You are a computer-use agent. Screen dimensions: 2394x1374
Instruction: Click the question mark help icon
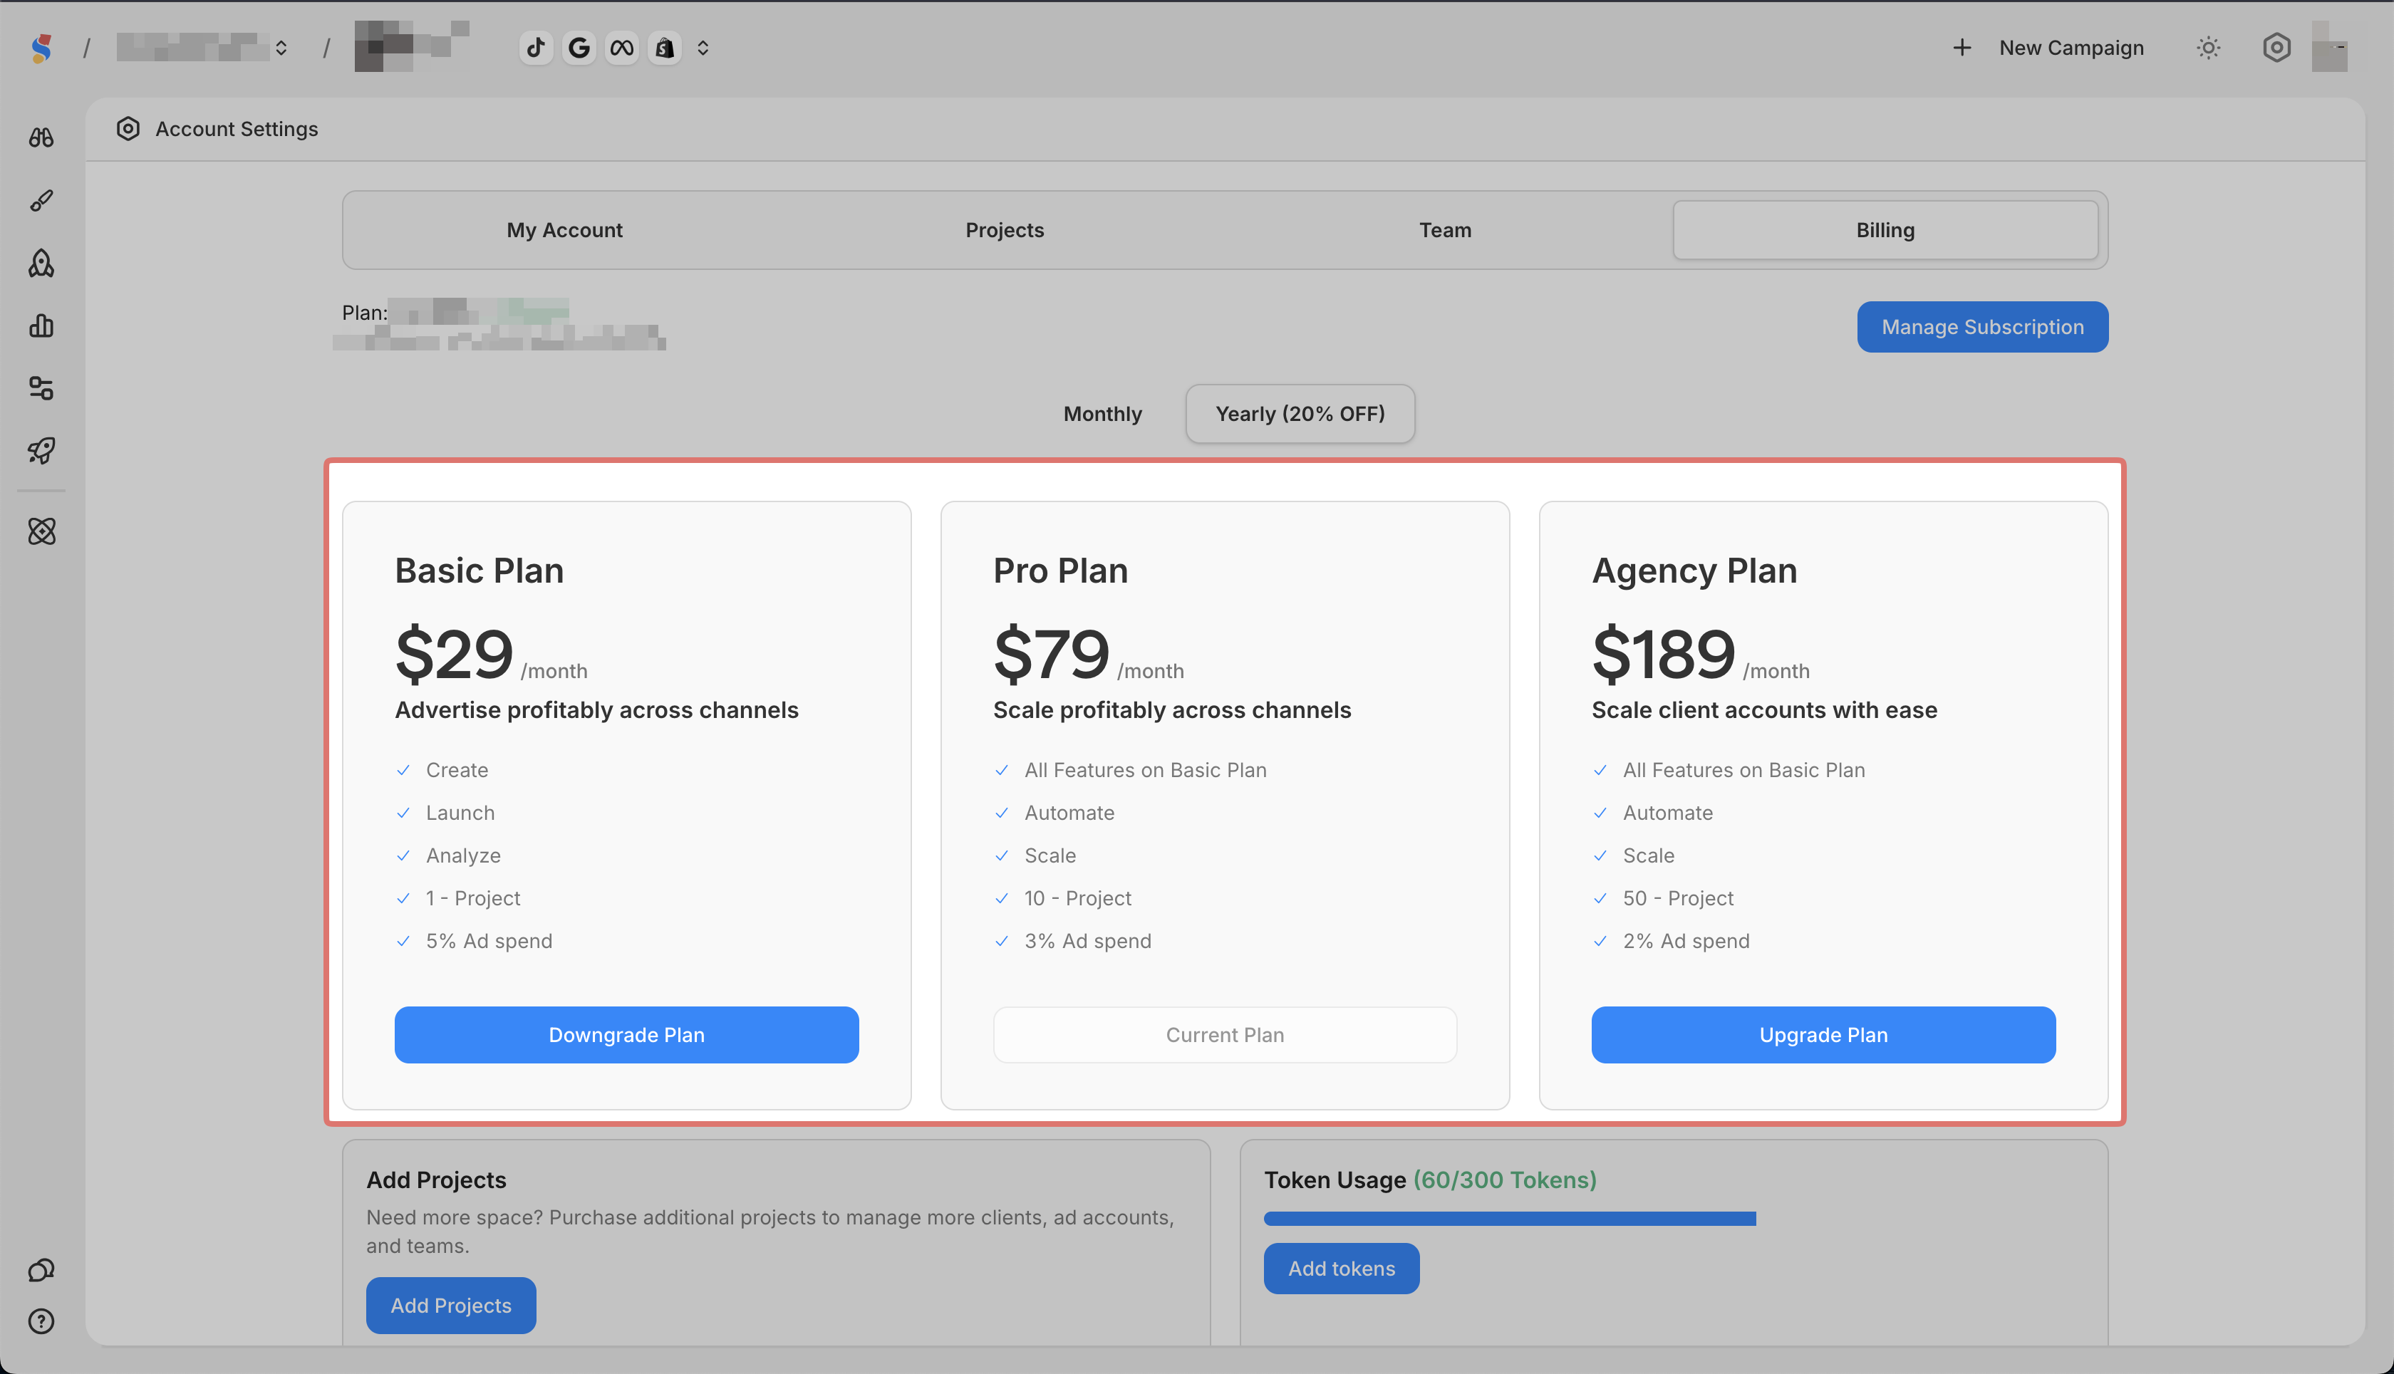(x=41, y=1321)
